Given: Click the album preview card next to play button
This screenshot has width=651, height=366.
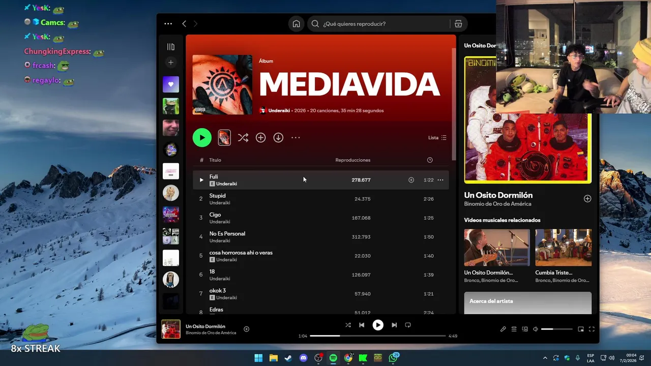Looking at the screenshot, I should (224, 138).
